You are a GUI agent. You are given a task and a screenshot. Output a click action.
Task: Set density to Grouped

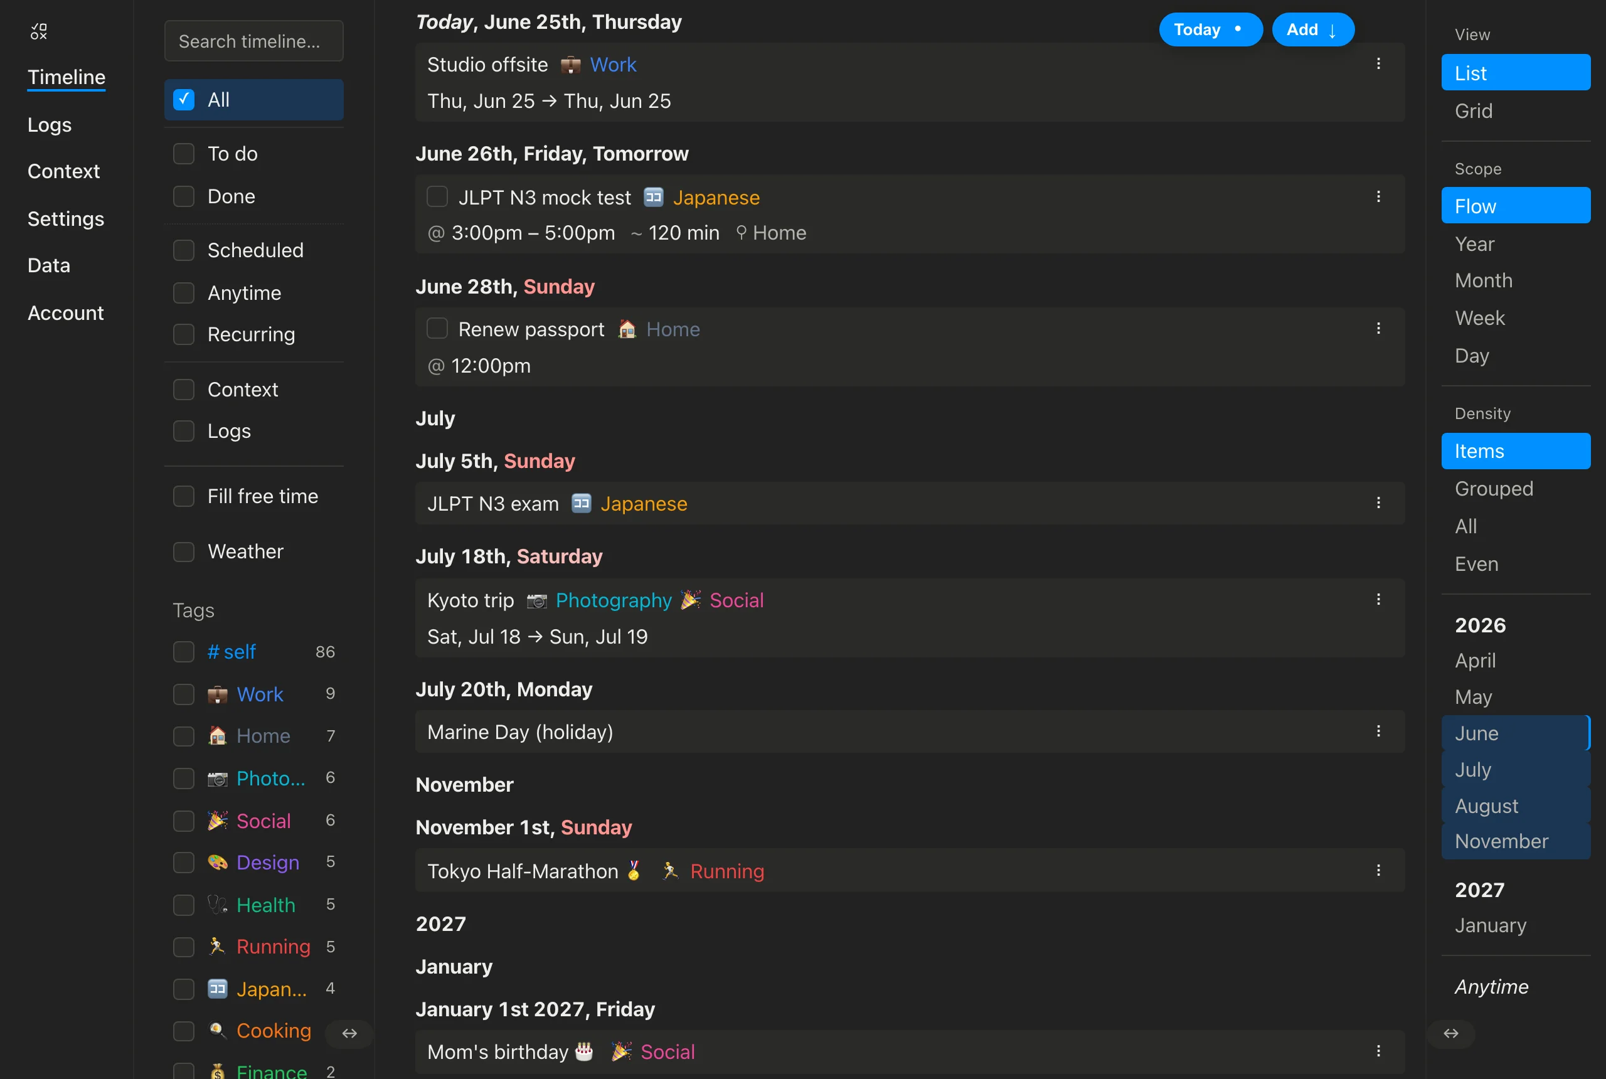click(1516, 489)
